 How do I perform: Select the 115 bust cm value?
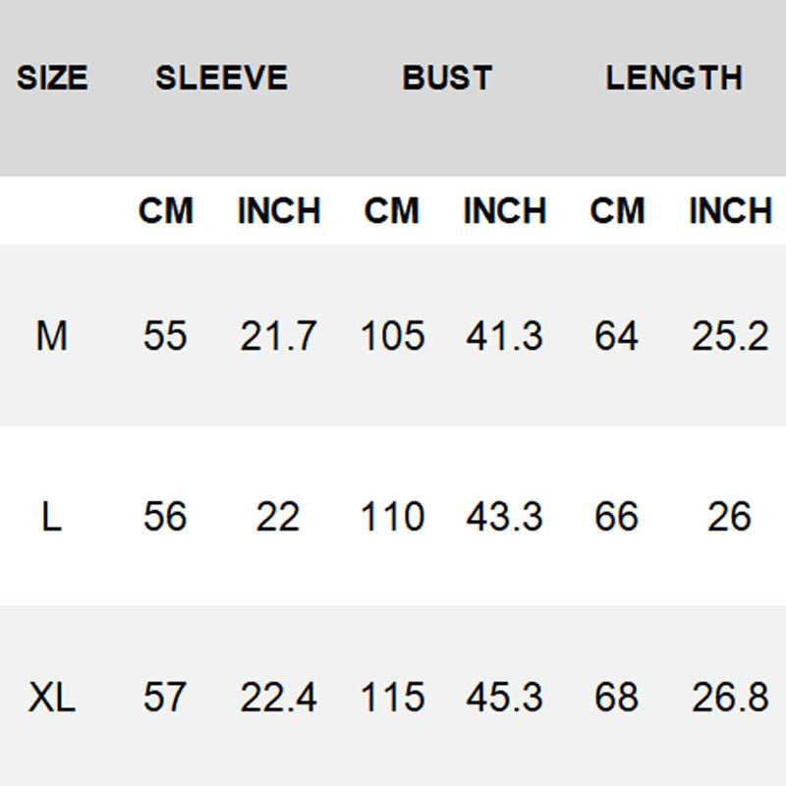pos(392,698)
